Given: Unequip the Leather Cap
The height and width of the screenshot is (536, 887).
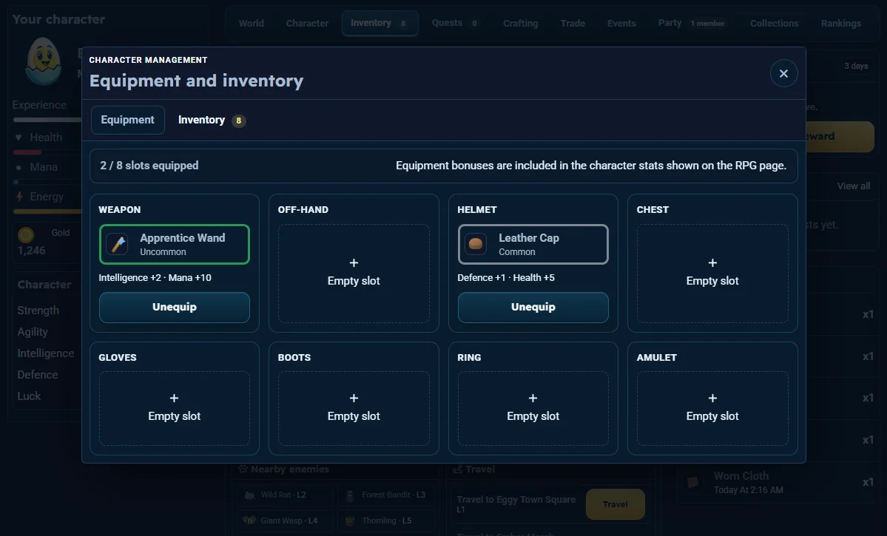Looking at the screenshot, I should (x=533, y=307).
